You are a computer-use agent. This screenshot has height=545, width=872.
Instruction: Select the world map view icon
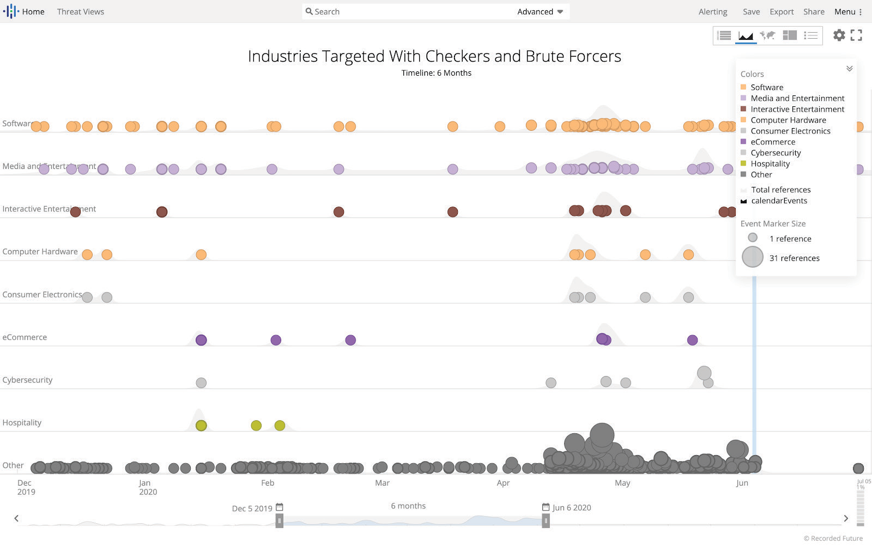point(767,35)
